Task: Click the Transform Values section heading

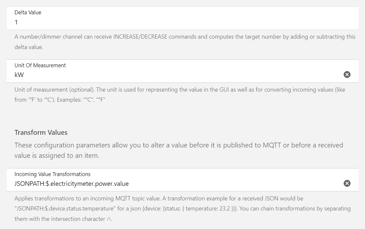Action: tap(41, 133)
